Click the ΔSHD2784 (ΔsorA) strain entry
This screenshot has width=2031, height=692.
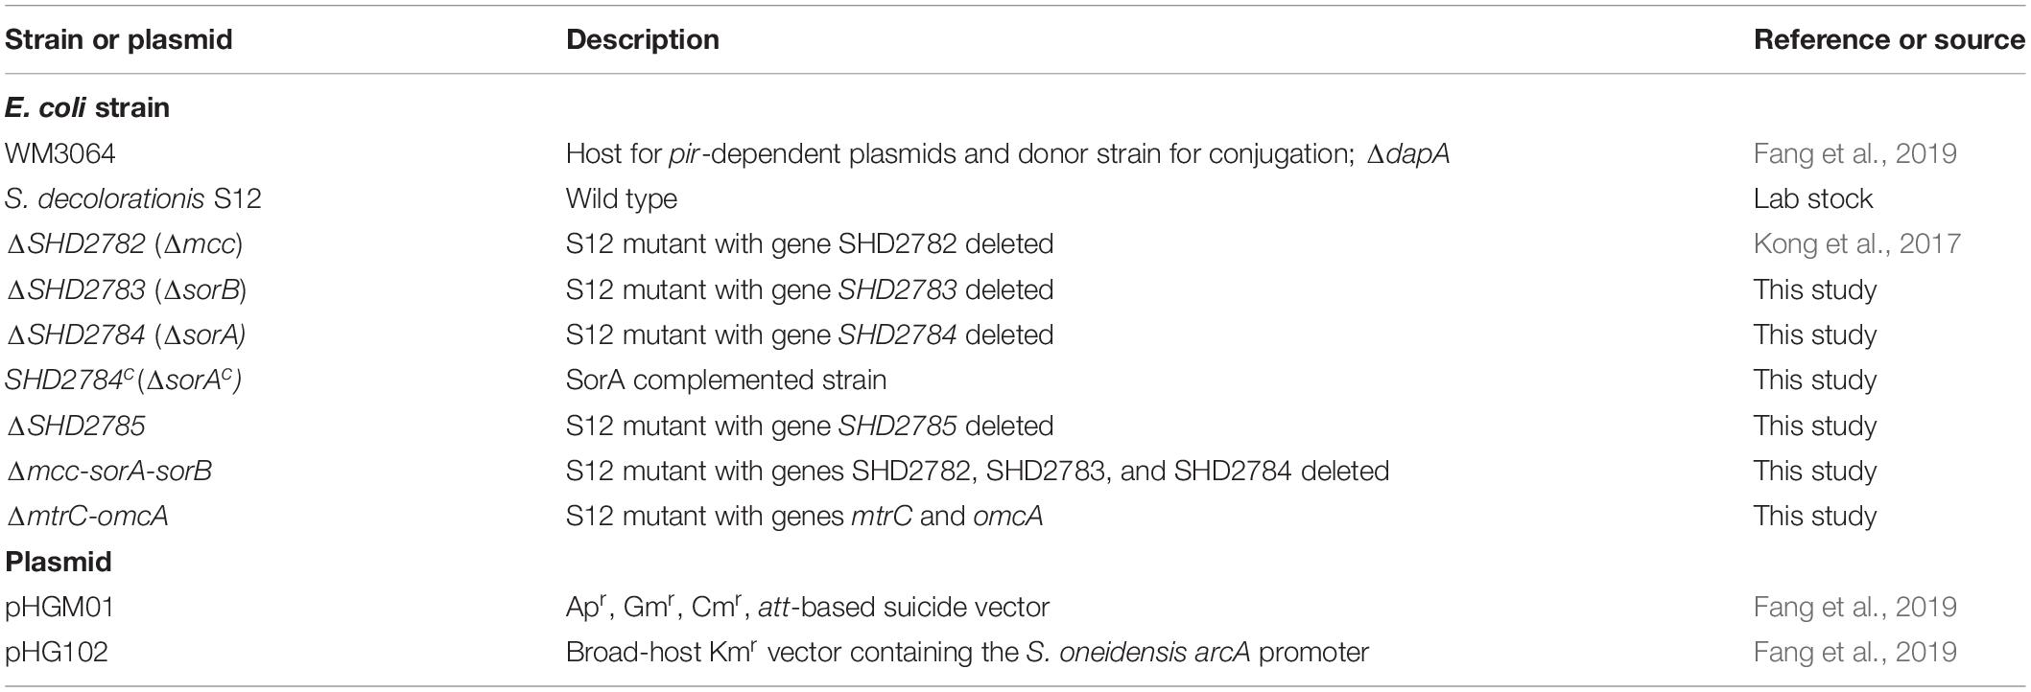[x=126, y=334]
